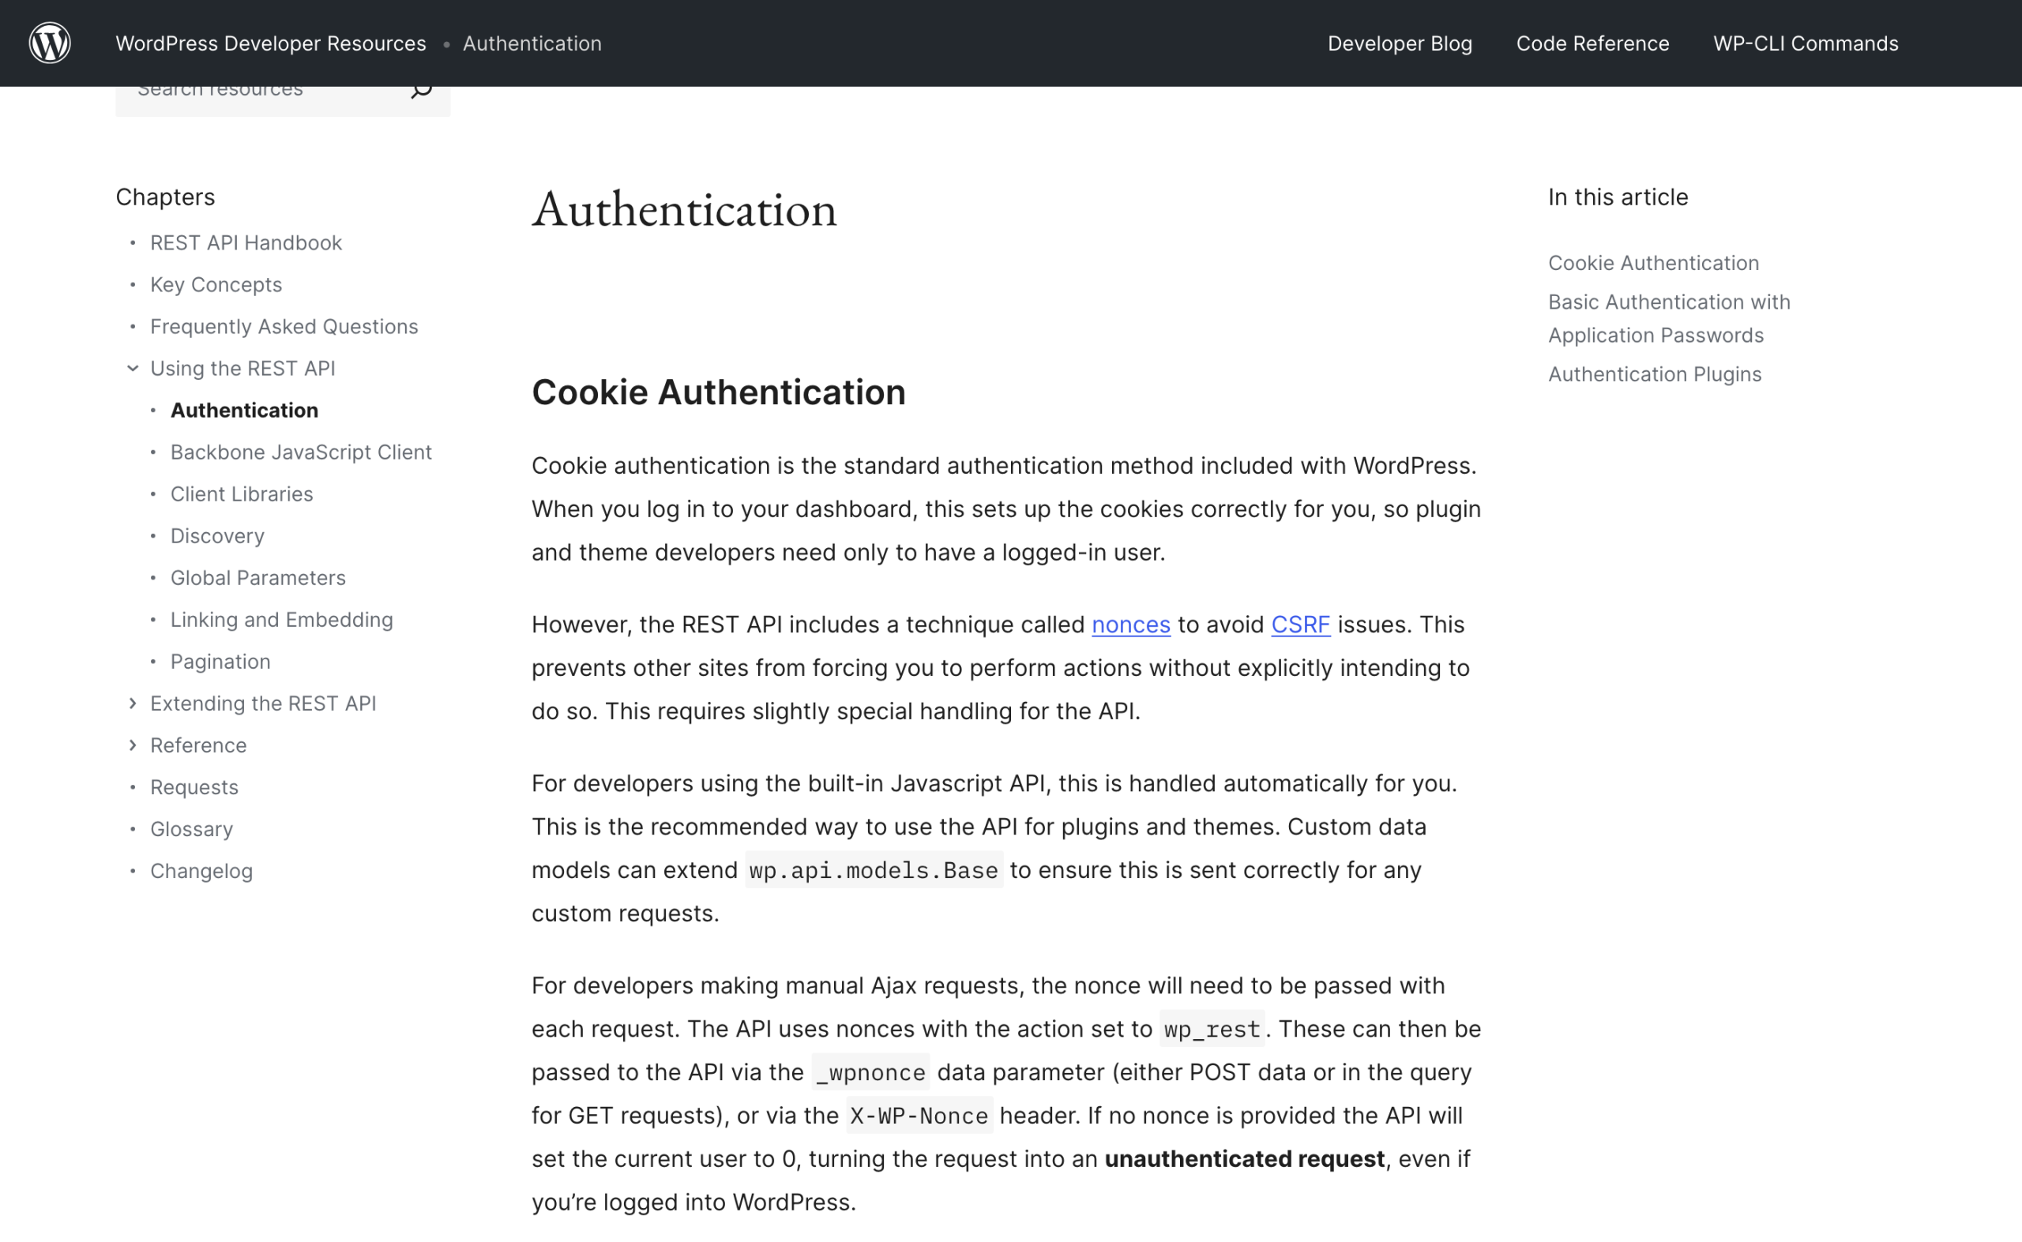Screen dimensions: 2022x1242
Task: Jump to Authentication Plugins section
Action: point(1655,374)
